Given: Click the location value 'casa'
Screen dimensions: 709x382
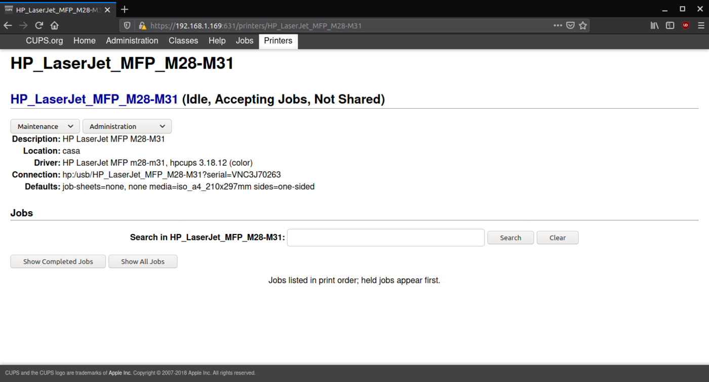Looking at the screenshot, I should pos(71,151).
